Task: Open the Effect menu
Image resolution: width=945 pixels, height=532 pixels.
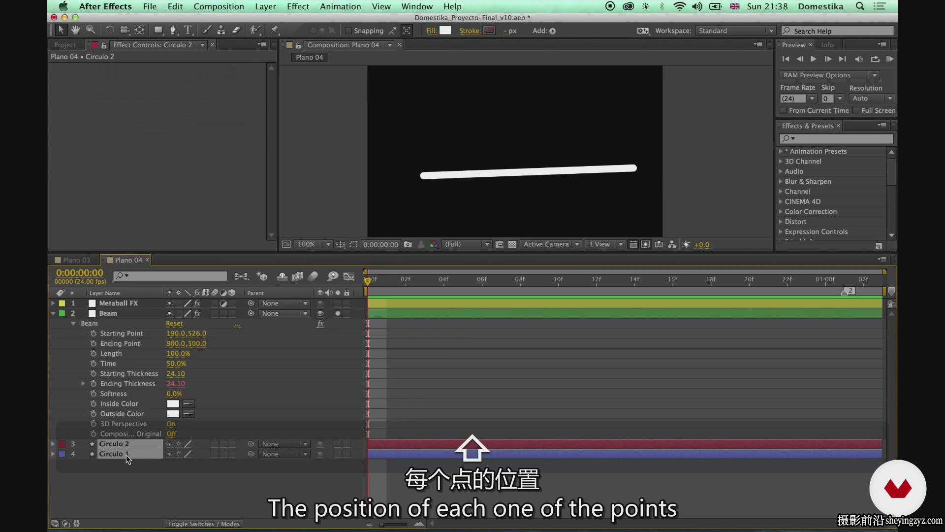Action: coord(298,6)
